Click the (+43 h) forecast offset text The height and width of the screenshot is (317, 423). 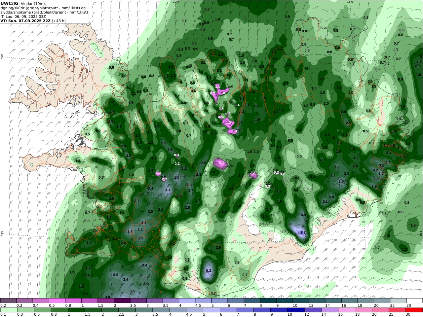coord(59,20)
